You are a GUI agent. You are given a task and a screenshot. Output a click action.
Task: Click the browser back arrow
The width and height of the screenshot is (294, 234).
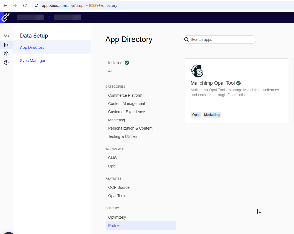pyautogui.click(x=5, y=5)
